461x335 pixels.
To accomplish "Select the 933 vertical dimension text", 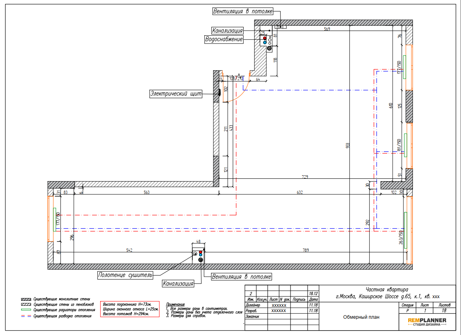I will (347, 146).
